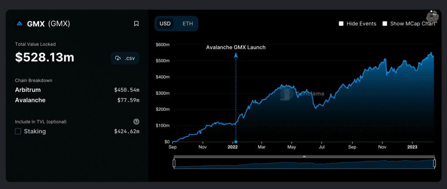Click the $400m axis label

pos(163,77)
